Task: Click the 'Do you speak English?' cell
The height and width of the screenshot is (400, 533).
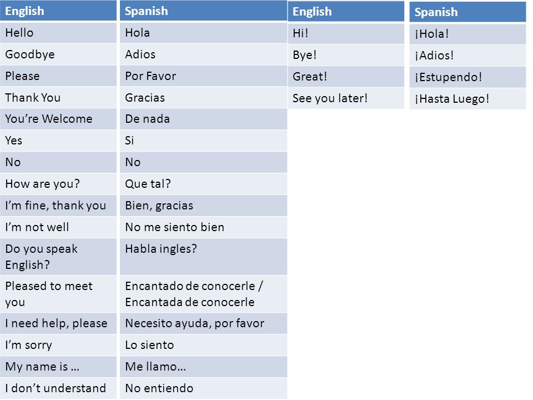Action: click(58, 257)
